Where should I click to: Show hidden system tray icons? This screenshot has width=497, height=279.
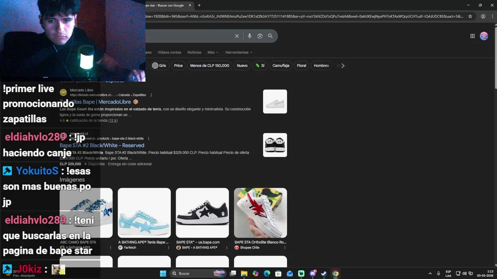(x=430, y=274)
